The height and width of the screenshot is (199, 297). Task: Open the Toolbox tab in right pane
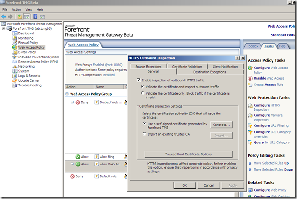coord(253,46)
